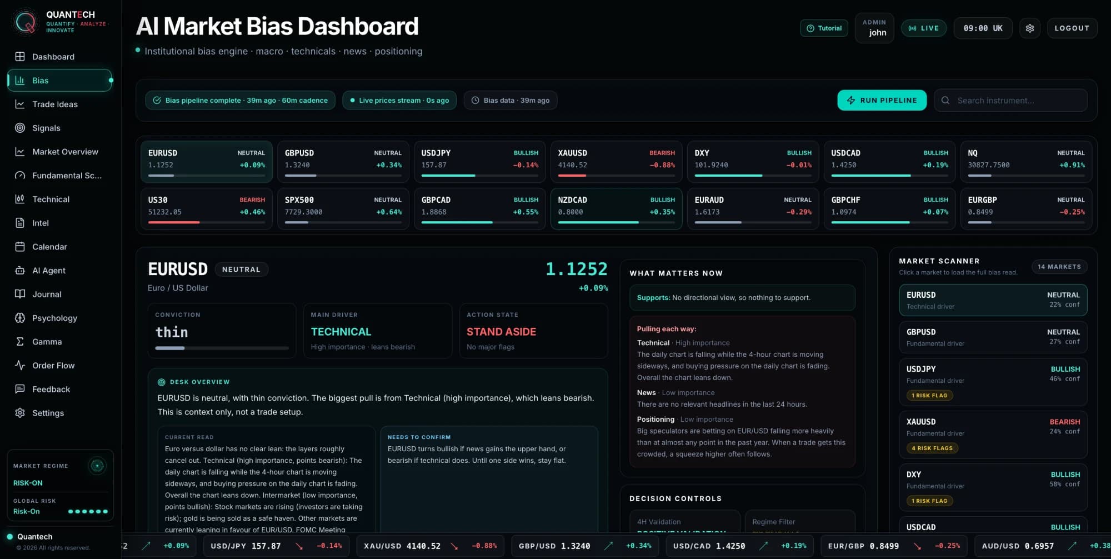Select the GBPCHF instrument card
Screen dimensions: 1111x559
[889, 208]
